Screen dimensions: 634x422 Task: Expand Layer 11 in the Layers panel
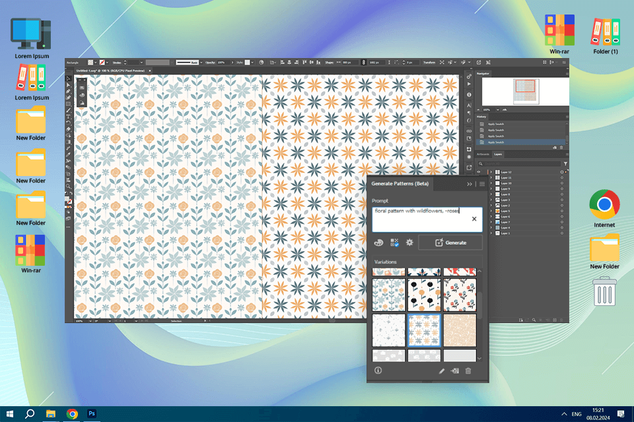point(491,177)
